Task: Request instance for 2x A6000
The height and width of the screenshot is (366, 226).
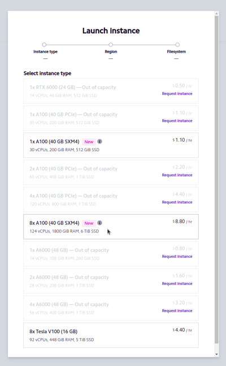Action: 177,284
